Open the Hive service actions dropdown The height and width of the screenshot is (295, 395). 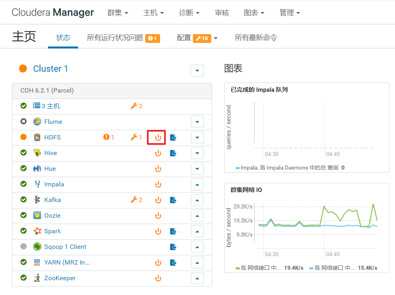pos(197,153)
